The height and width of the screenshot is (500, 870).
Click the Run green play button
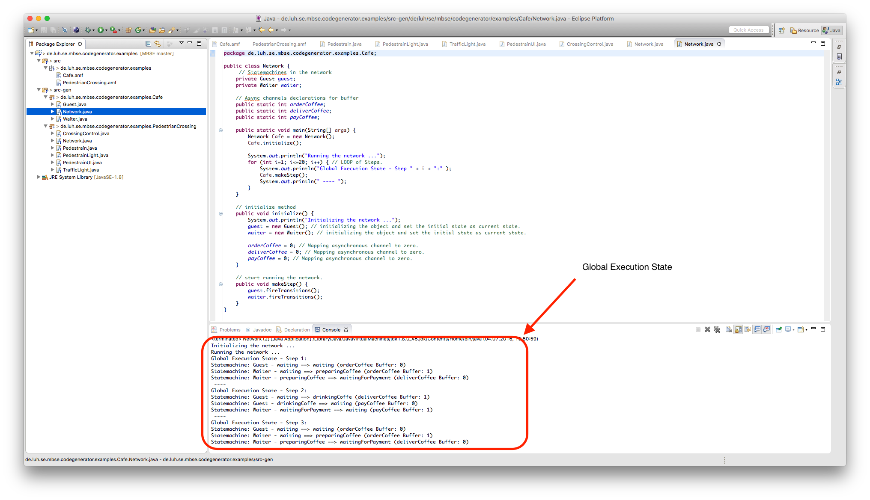(100, 30)
